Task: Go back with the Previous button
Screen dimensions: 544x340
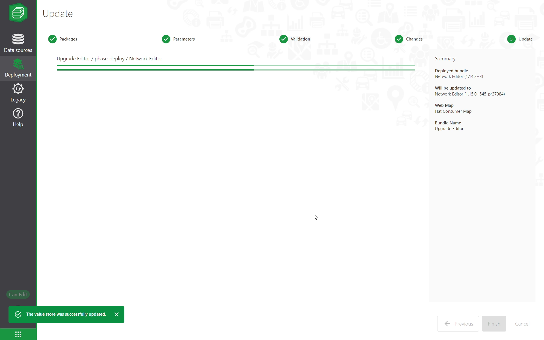Action: pos(458,324)
